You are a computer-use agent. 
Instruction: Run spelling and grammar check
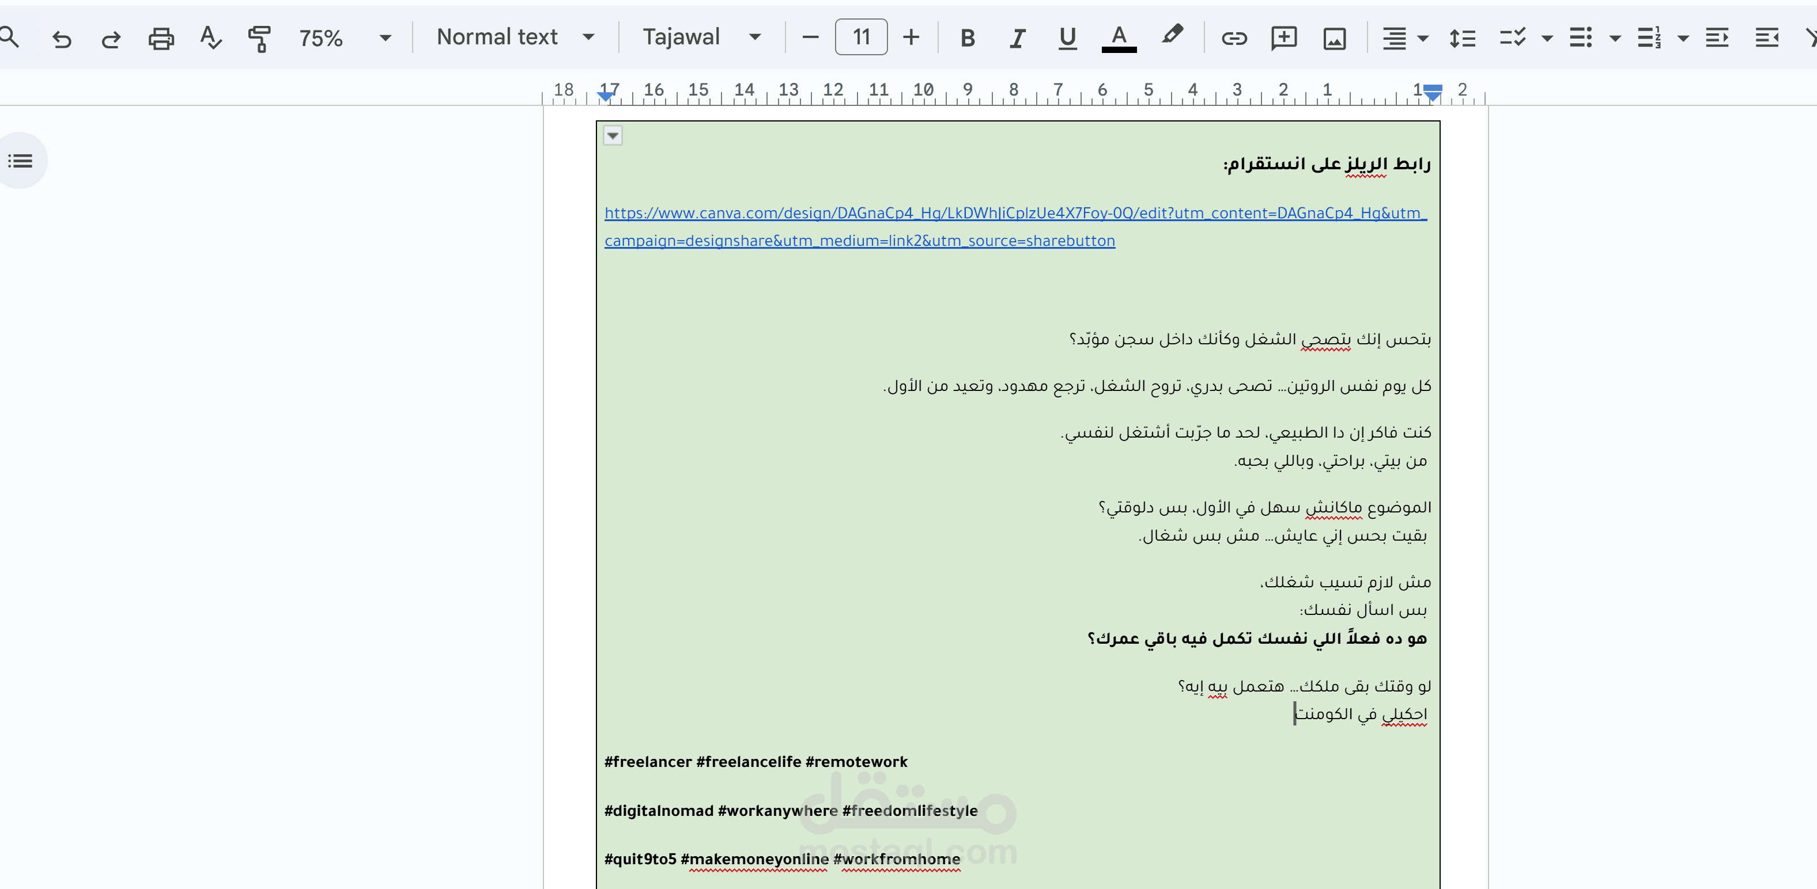pos(210,38)
